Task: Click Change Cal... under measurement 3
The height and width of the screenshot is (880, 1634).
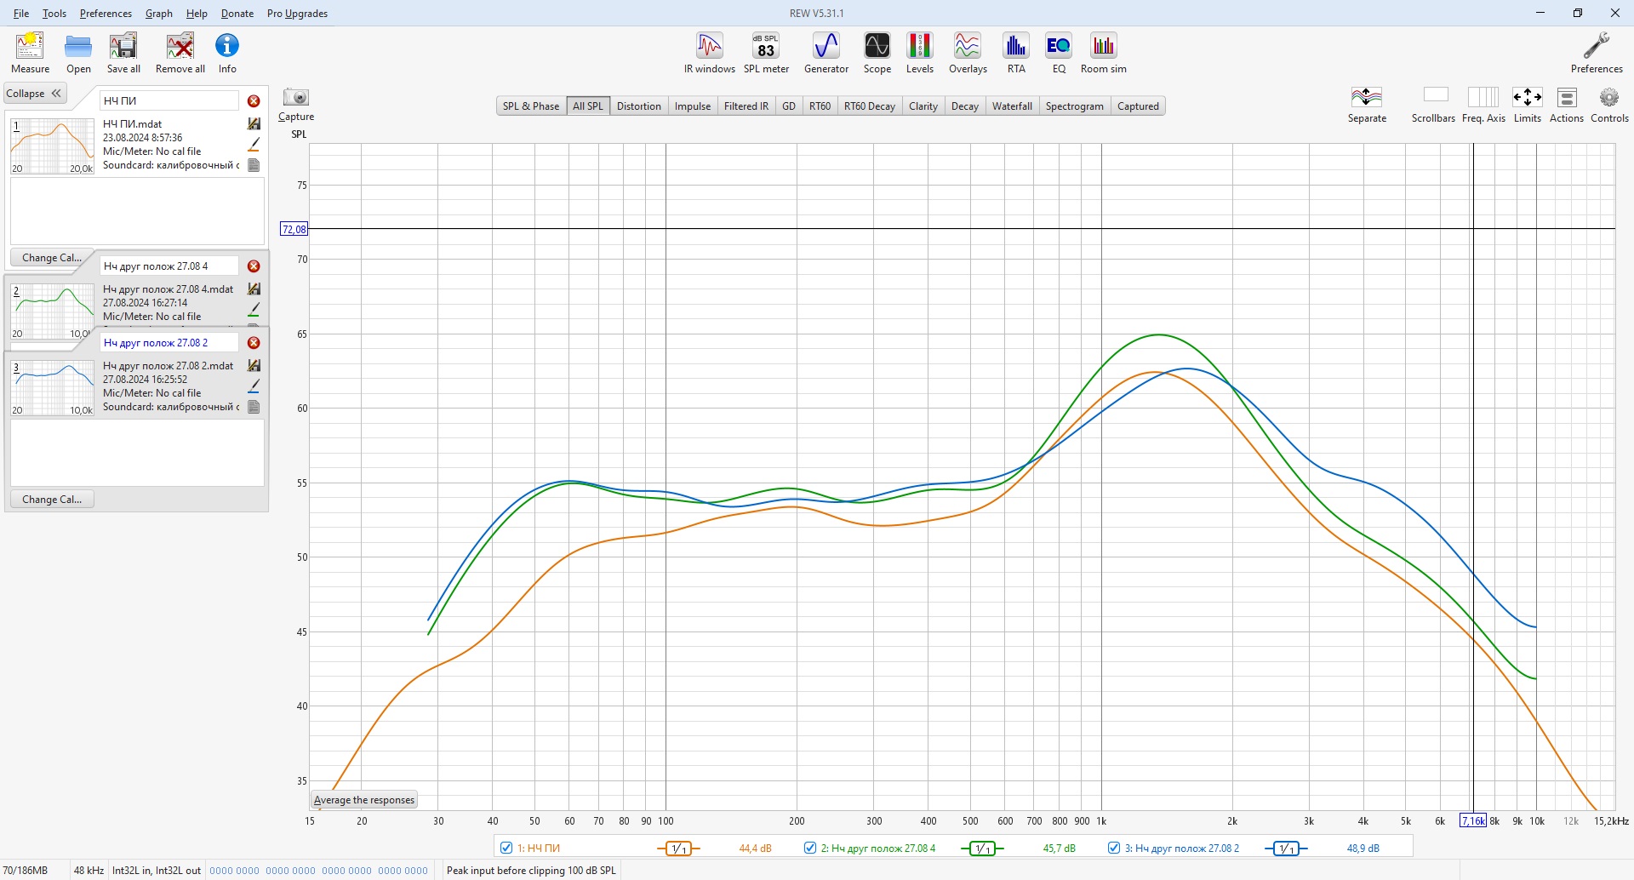Action: pyautogui.click(x=52, y=500)
